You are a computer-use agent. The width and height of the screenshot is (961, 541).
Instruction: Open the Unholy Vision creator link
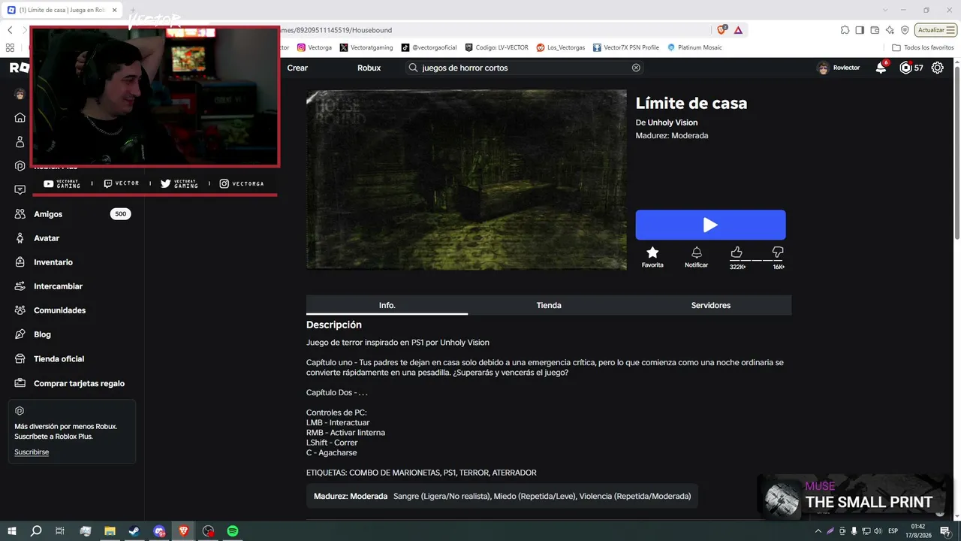pos(673,122)
